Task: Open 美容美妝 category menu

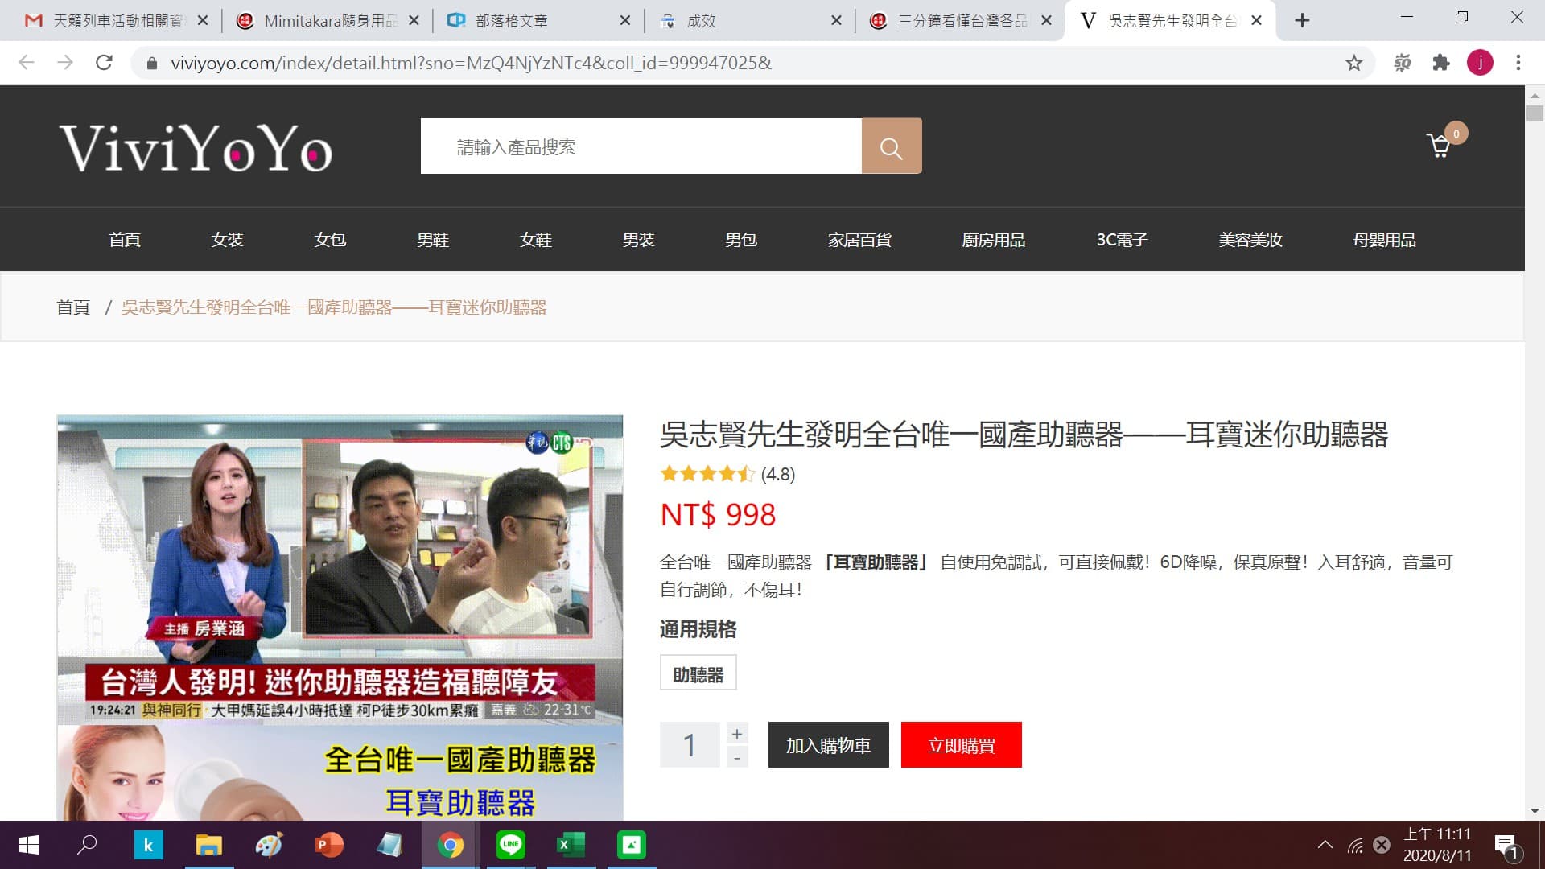Action: coord(1250,240)
